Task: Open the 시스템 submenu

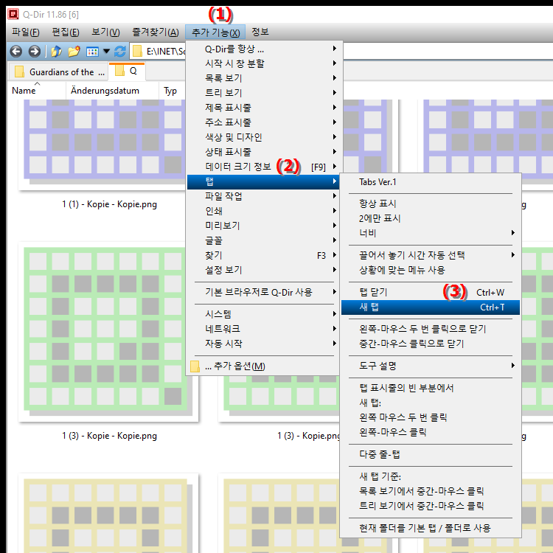Action: [x=262, y=314]
